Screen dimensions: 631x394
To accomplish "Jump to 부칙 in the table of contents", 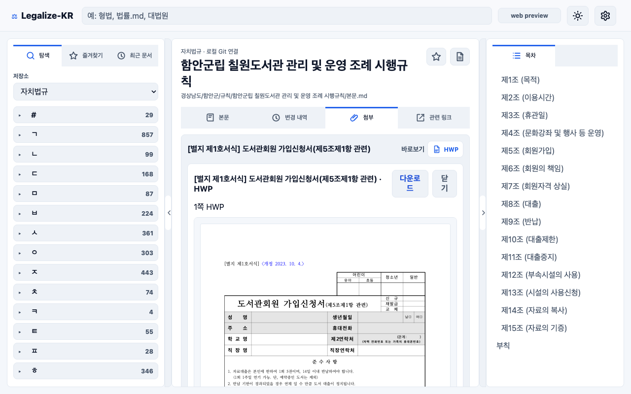I will tap(503, 346).
